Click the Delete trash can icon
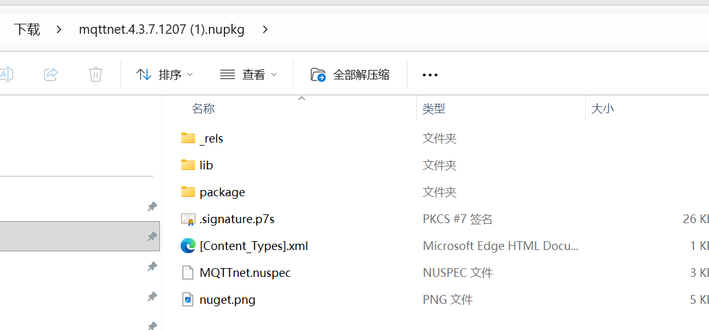 click(96, 74)
